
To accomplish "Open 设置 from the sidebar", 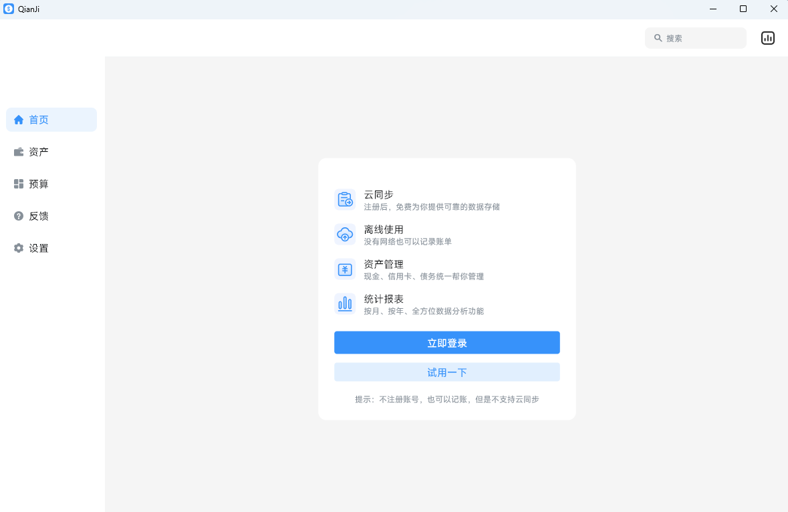I will (x=38, y=248).
